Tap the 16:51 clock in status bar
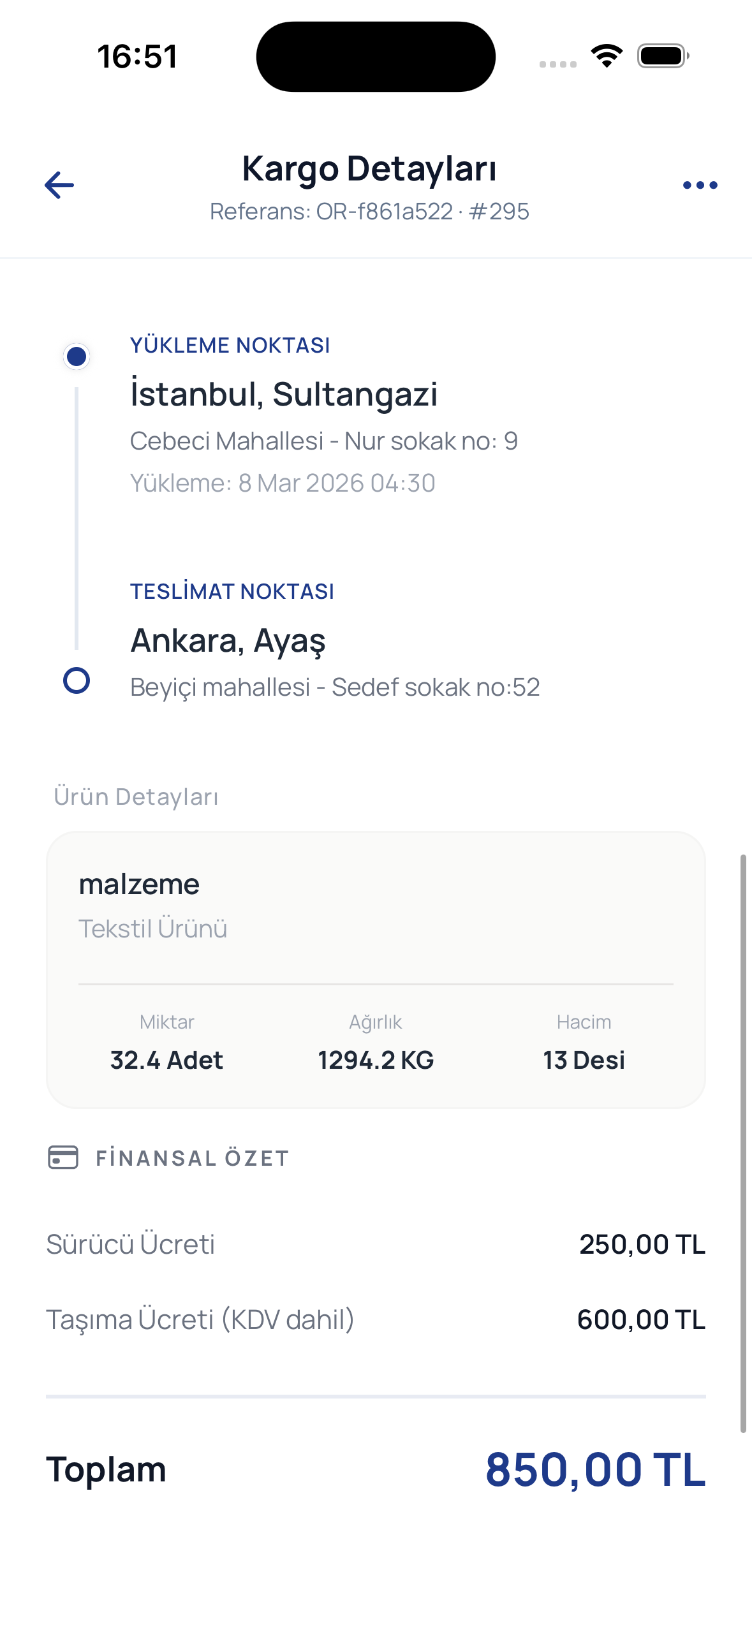Screen dimensions: 752x1630 pos(137,57)
